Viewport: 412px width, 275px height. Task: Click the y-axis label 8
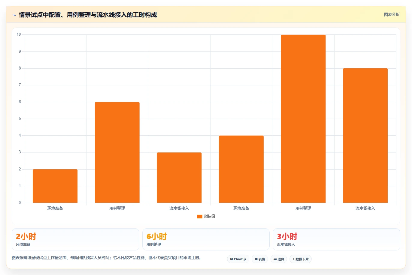(x=20, y=68)
